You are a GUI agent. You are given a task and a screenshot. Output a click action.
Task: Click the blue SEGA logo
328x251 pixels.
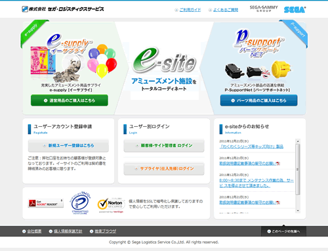pyautogui.click(x=295, y=10)
